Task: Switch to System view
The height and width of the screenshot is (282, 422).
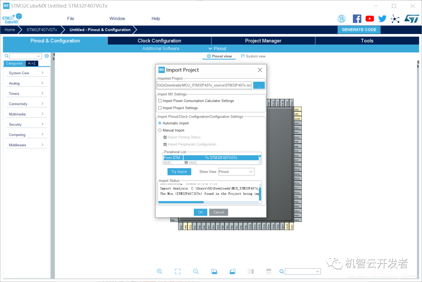Action: click(x=253, y=56)
